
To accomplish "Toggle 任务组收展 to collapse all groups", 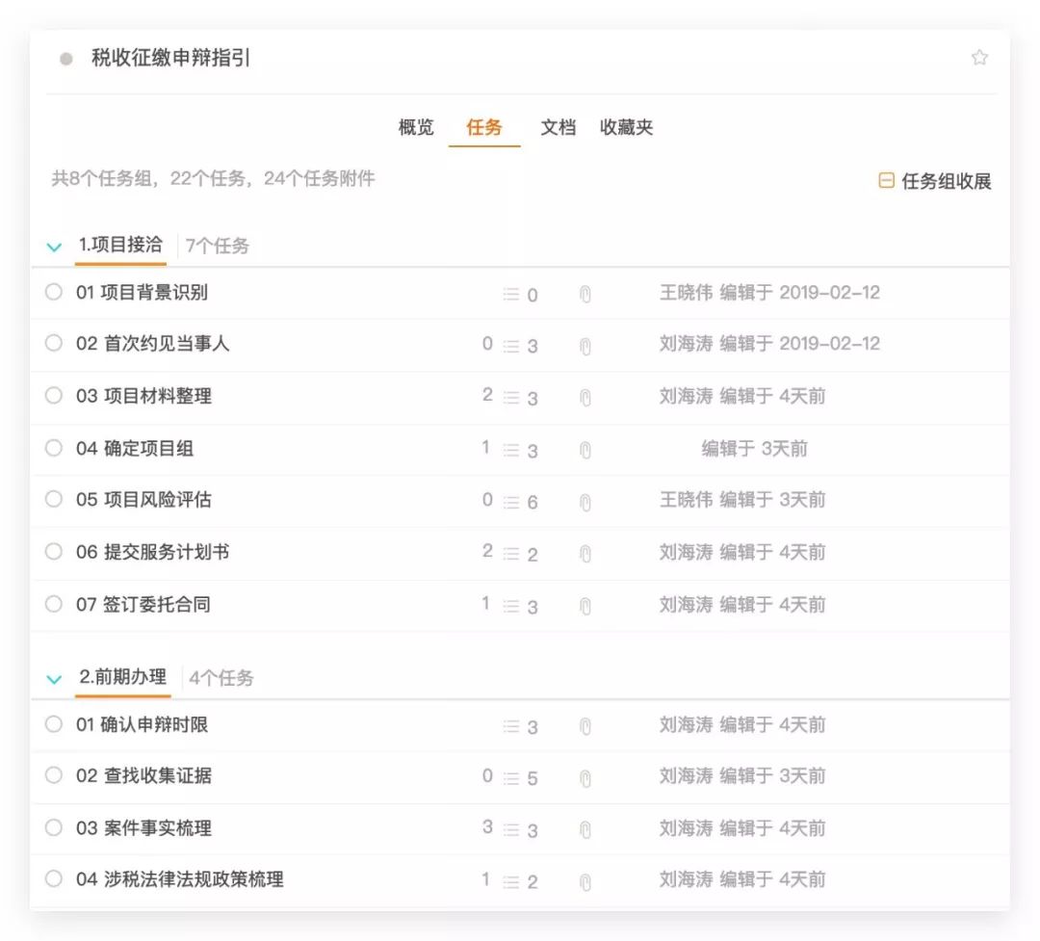I will (x=934, y=181).
